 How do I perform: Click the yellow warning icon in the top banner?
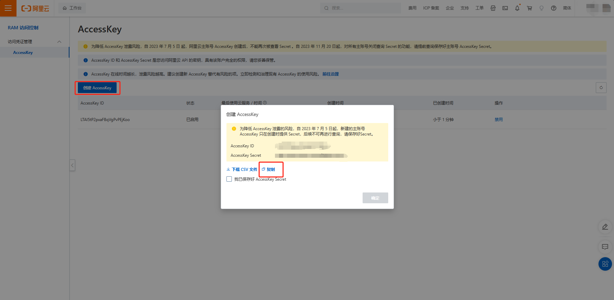coord(86,47)
